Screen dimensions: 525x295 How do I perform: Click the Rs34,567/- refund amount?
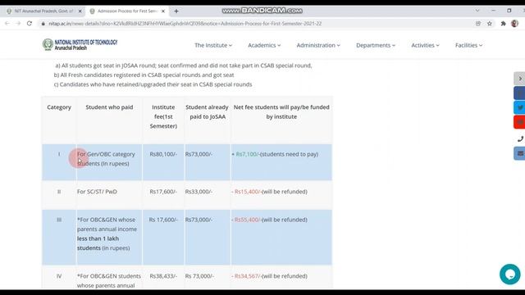[248, 276]
